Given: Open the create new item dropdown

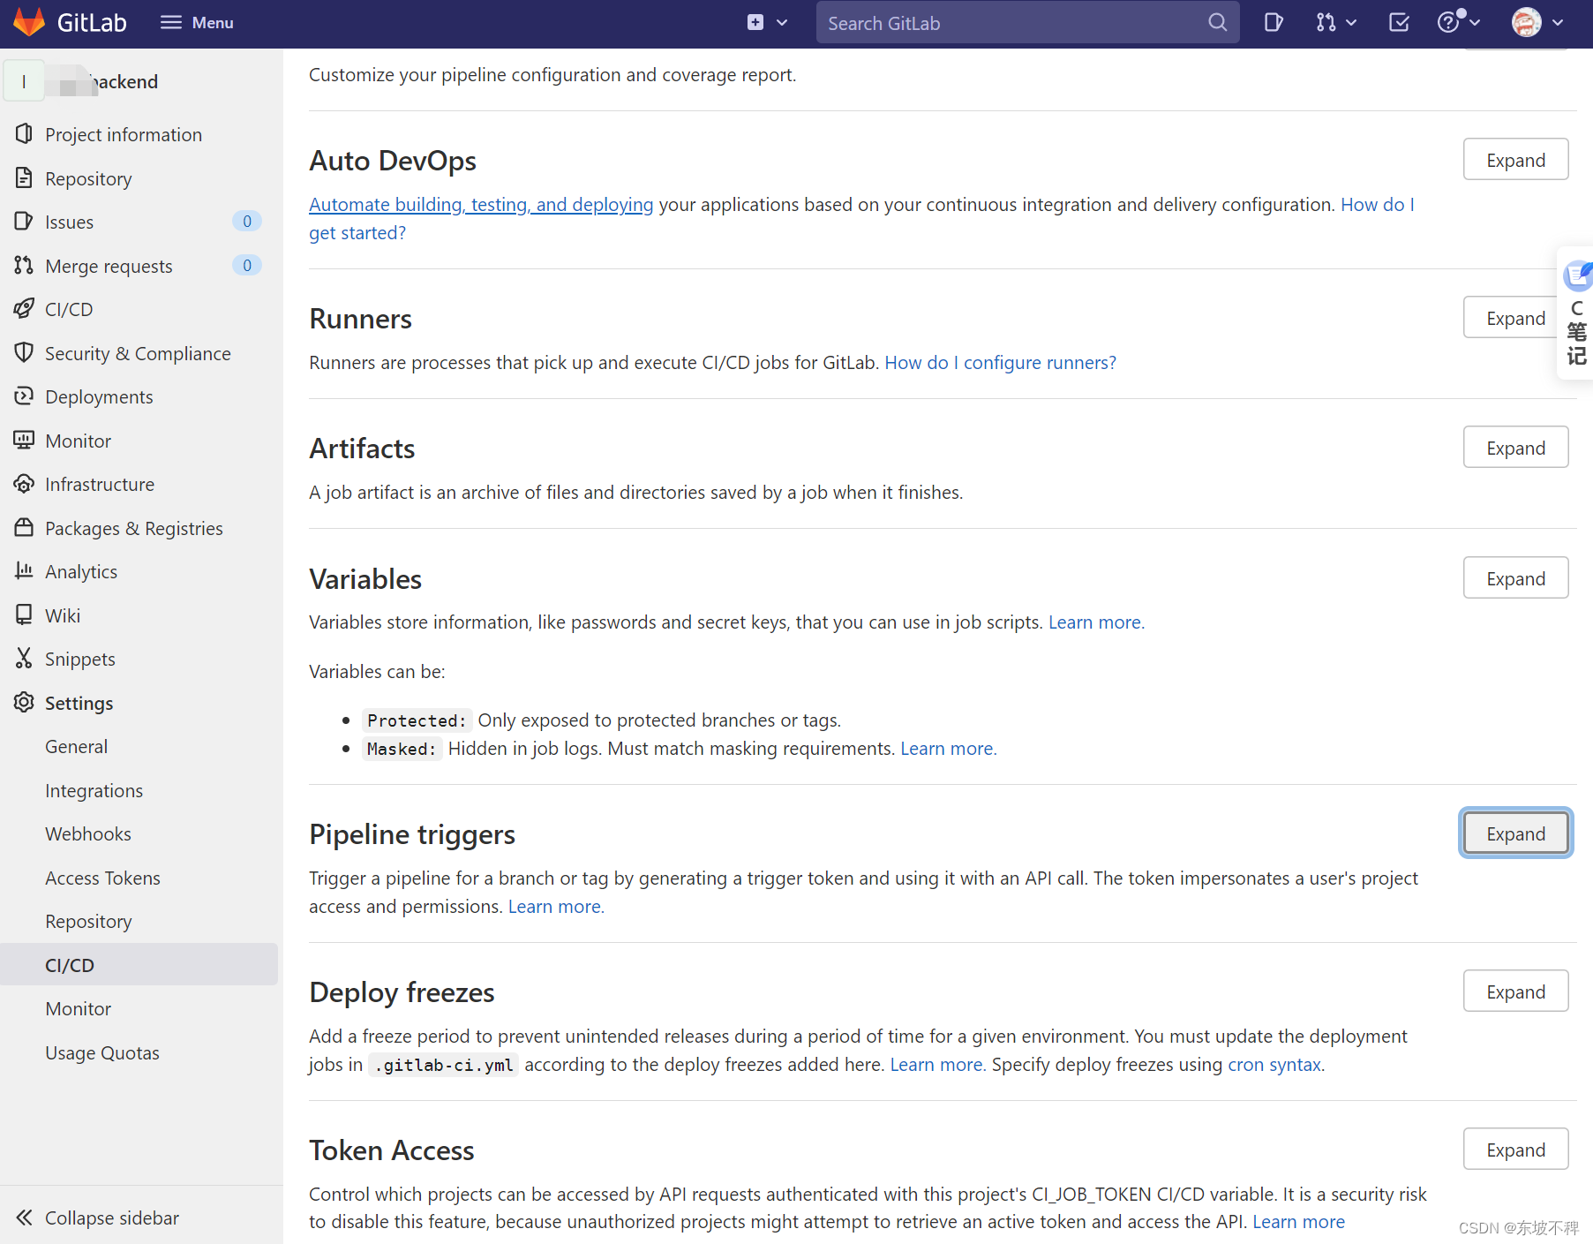Looking at the screenshot, I should pos(767,22).
